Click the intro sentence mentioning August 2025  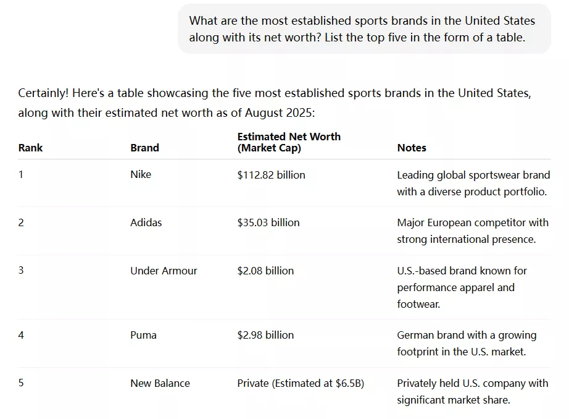click(x=275, y=103)
